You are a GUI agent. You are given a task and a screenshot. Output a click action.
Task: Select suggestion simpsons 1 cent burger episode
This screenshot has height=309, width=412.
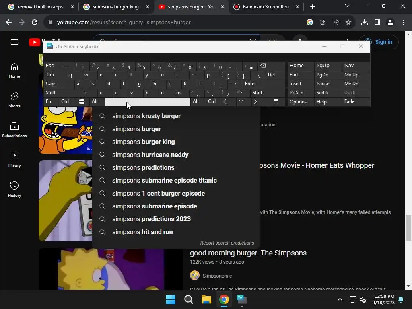click(x=176, y=194)
